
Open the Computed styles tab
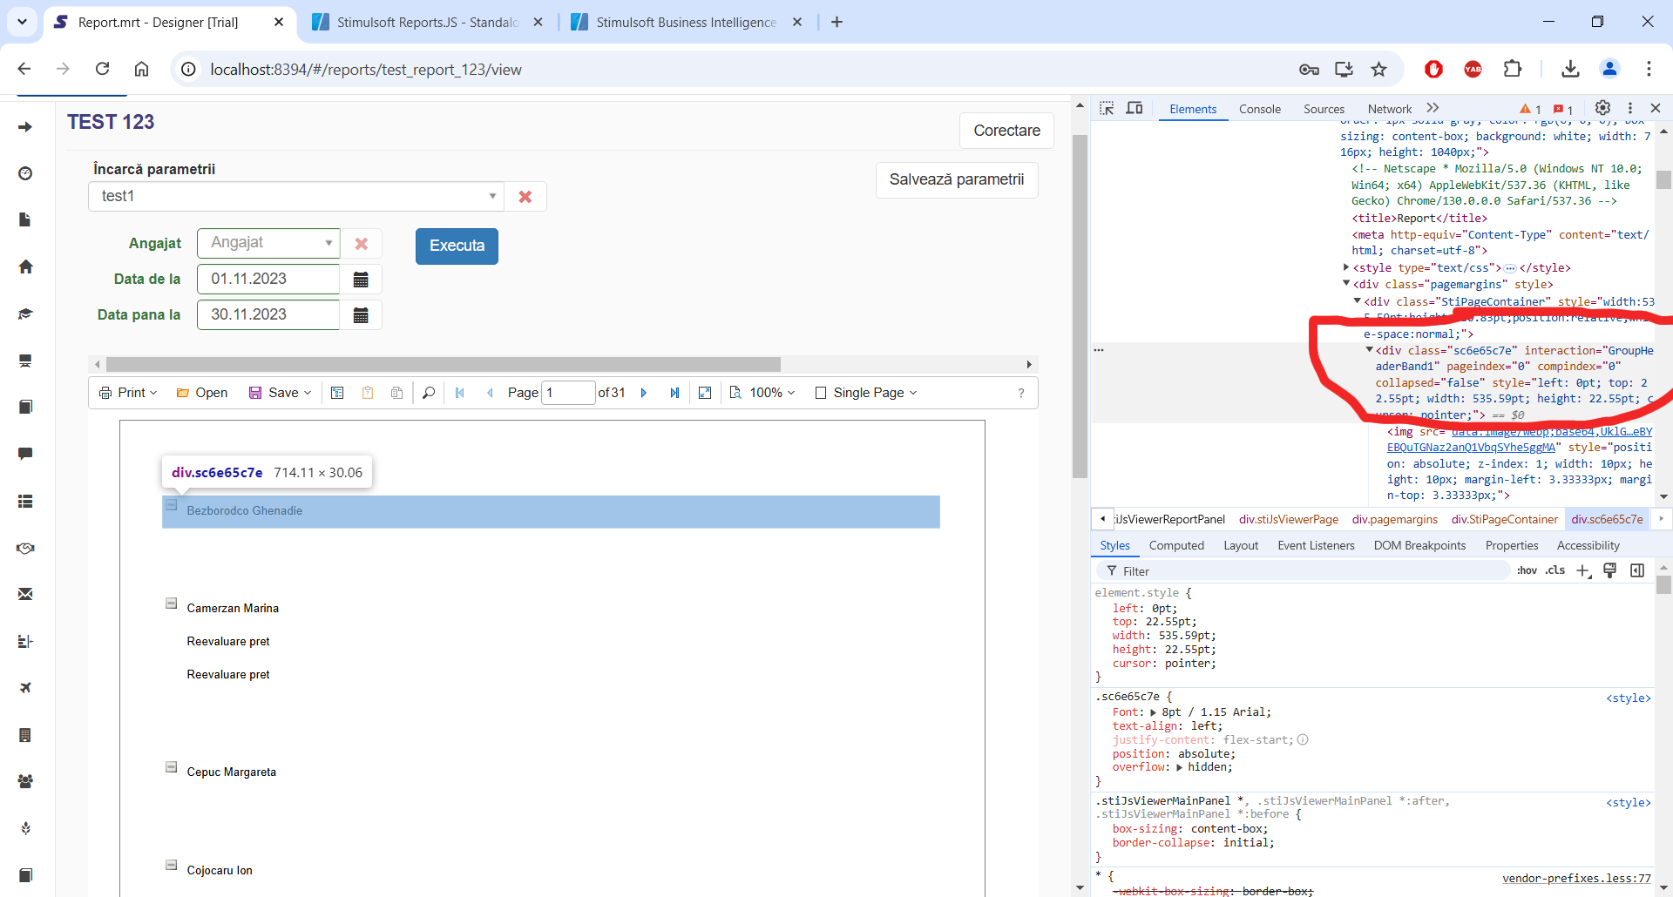pyautogui.click(x=1176, y=545)
